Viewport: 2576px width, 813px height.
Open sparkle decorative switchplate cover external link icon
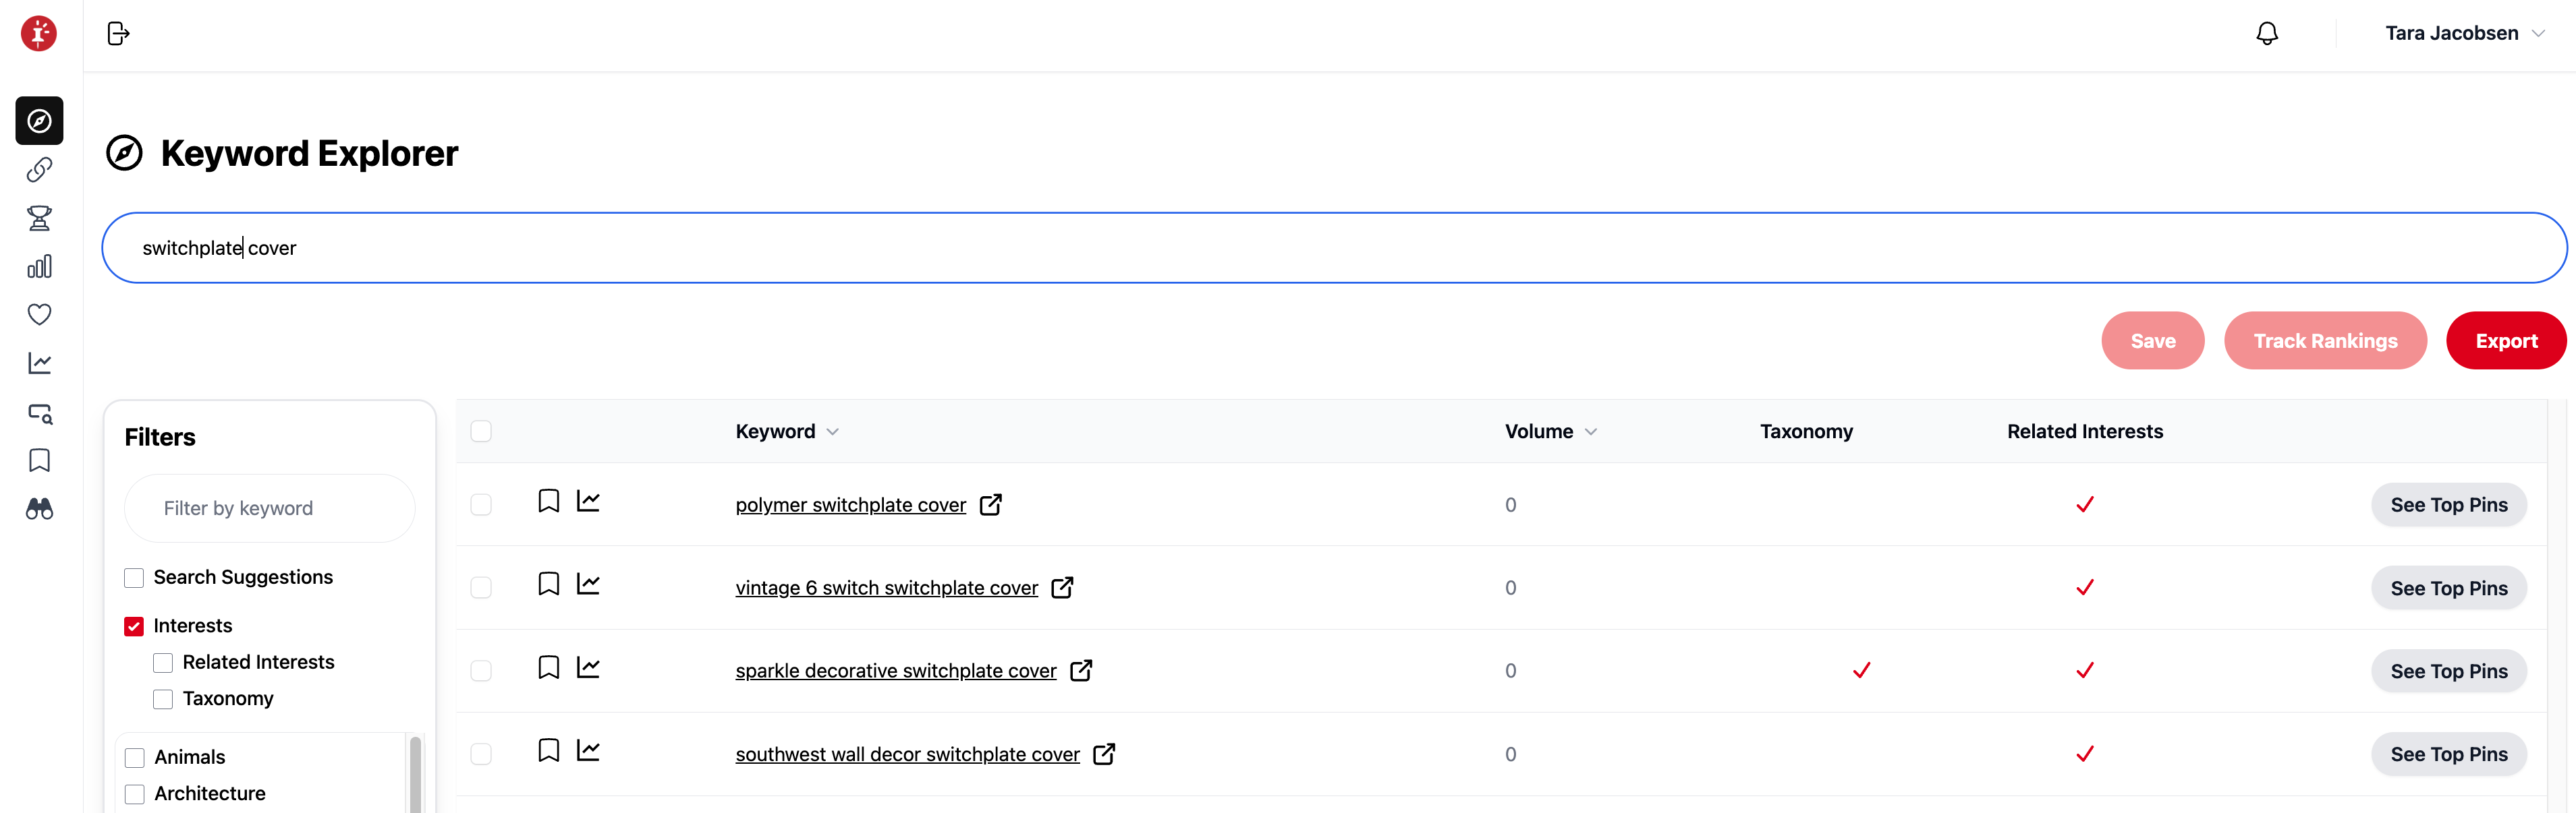1081,670
